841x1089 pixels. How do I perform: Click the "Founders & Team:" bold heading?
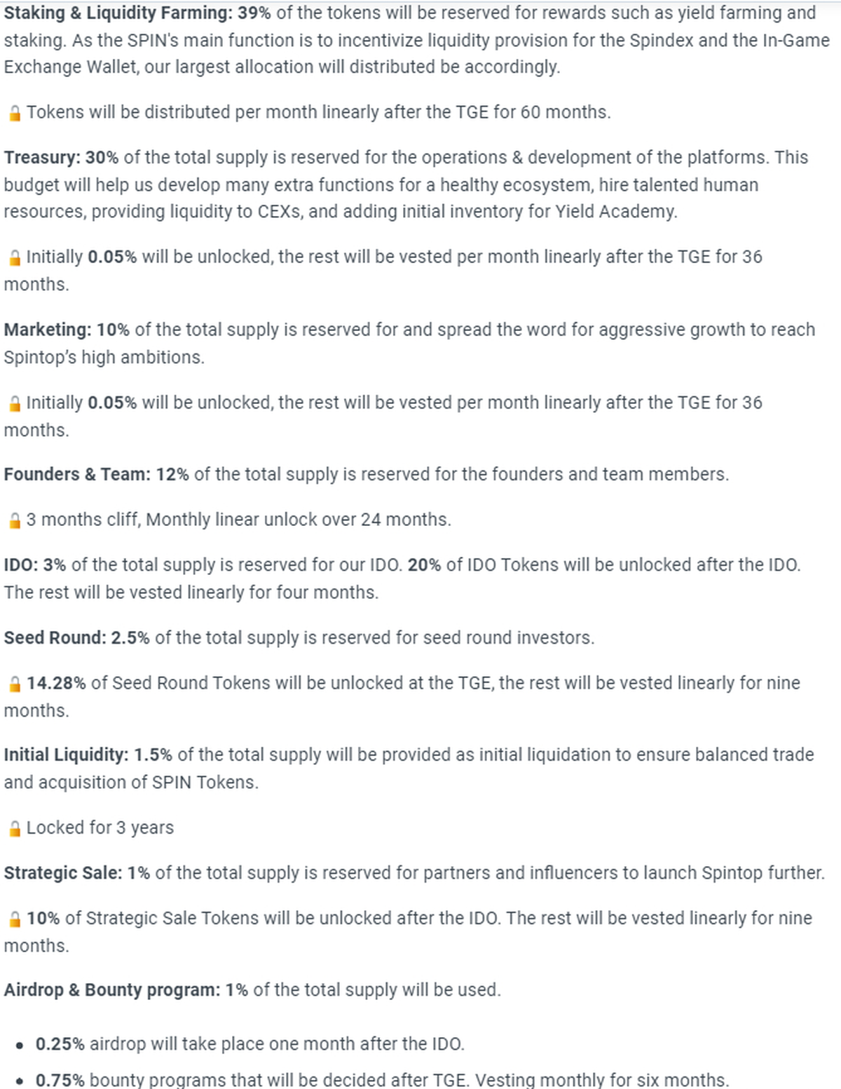pos(77,475)
